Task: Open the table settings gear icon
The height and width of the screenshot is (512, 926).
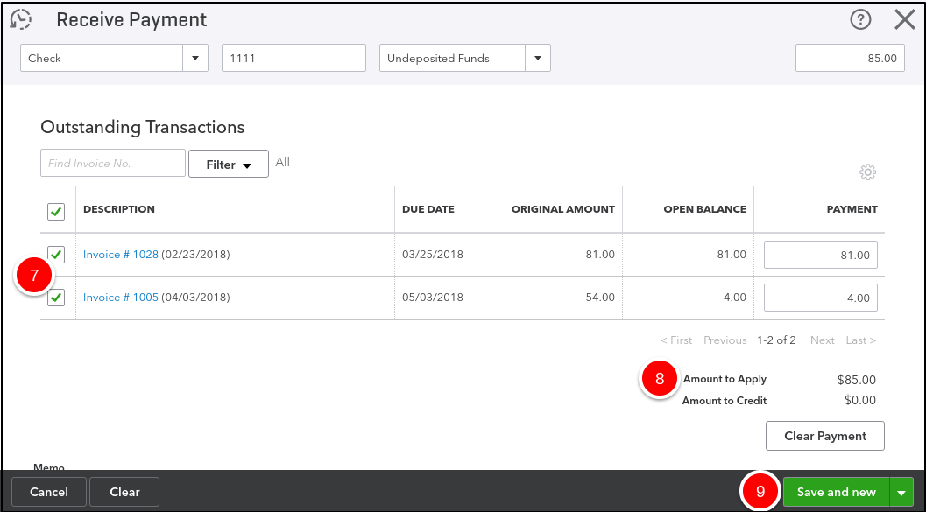Action: pos(868,172)
